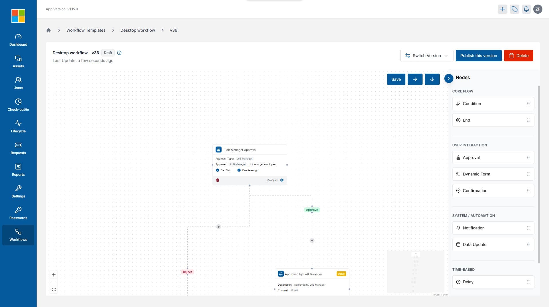This screenshot has height=307, width=549.
Task: Zoom out on the workflow canvas
Action: click(54, 282)
